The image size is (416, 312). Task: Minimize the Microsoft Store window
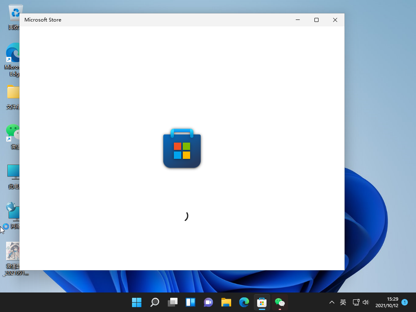pos(298,20)
